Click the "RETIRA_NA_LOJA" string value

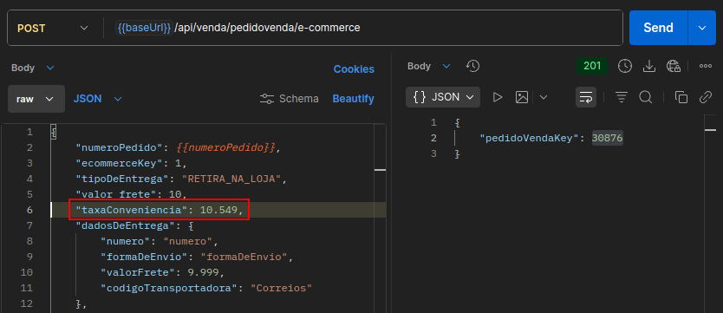231,179
